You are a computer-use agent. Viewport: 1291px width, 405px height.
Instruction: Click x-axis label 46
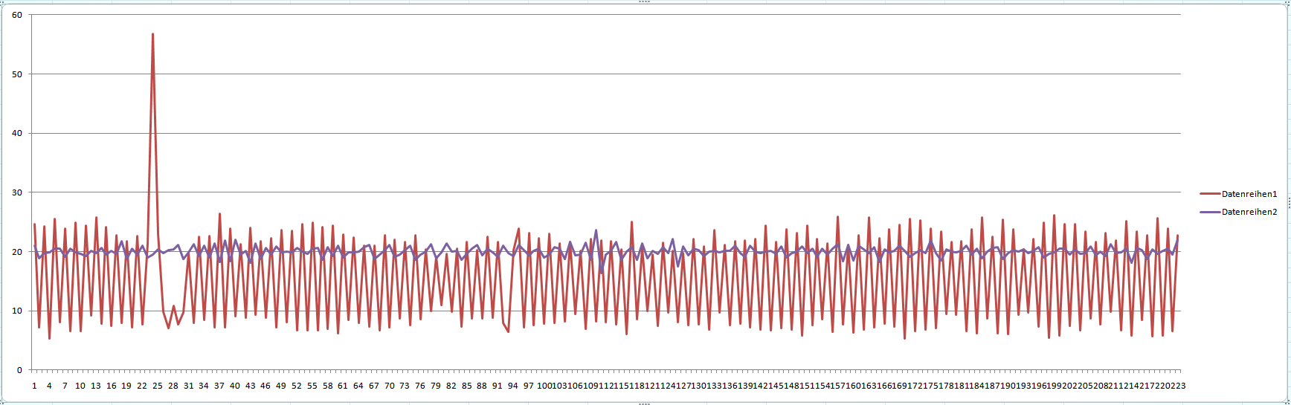tap(265, 386)
